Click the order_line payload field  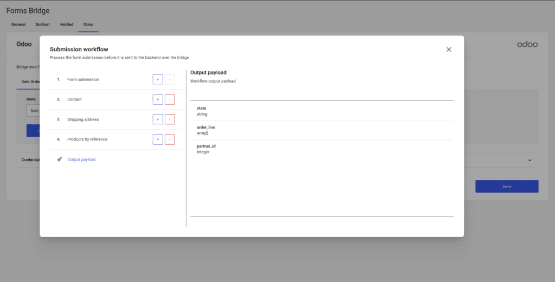click(322, 130)
